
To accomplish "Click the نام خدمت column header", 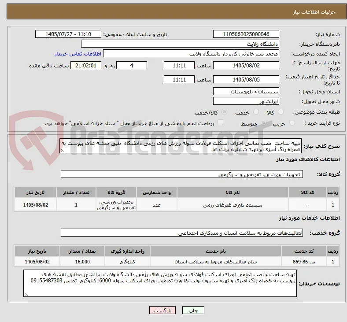I will 215,251.
